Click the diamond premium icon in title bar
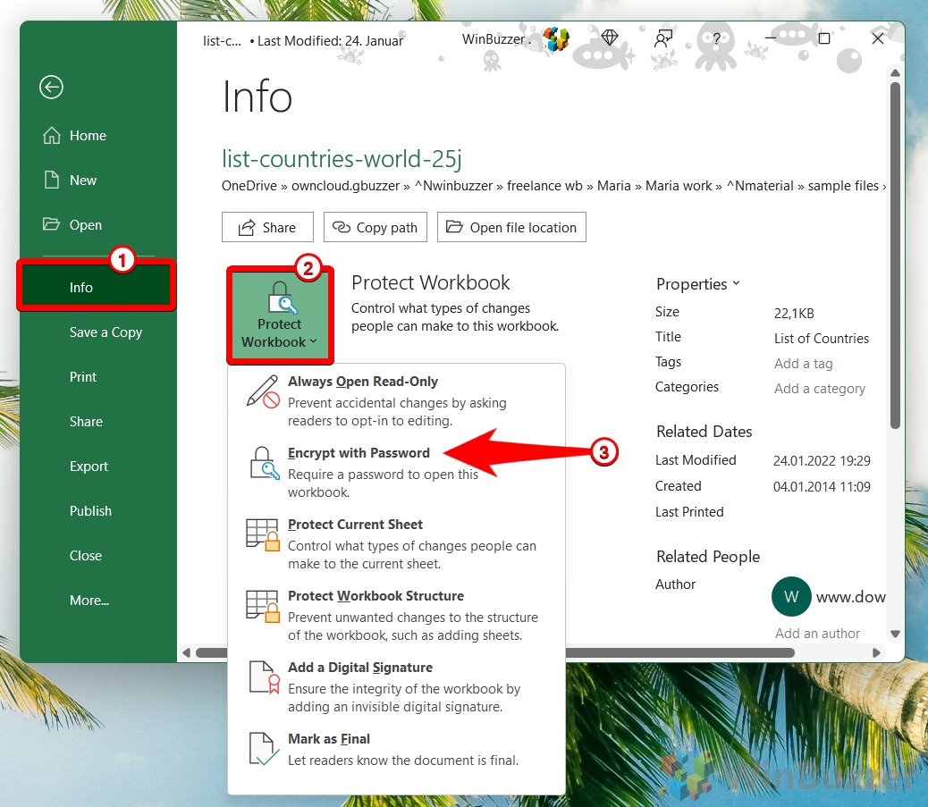 tap(610, 38)
